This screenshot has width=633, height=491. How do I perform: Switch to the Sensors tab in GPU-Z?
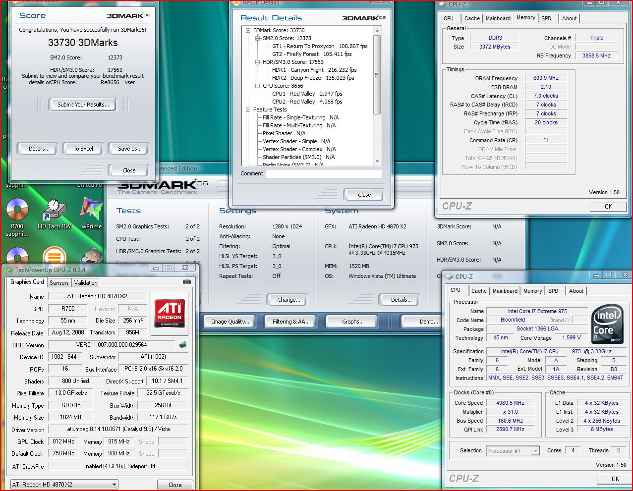(59, 282)
